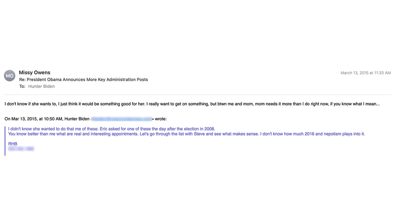Click the MO sender avatar icon
394x222 pixels.
point(10,76)
